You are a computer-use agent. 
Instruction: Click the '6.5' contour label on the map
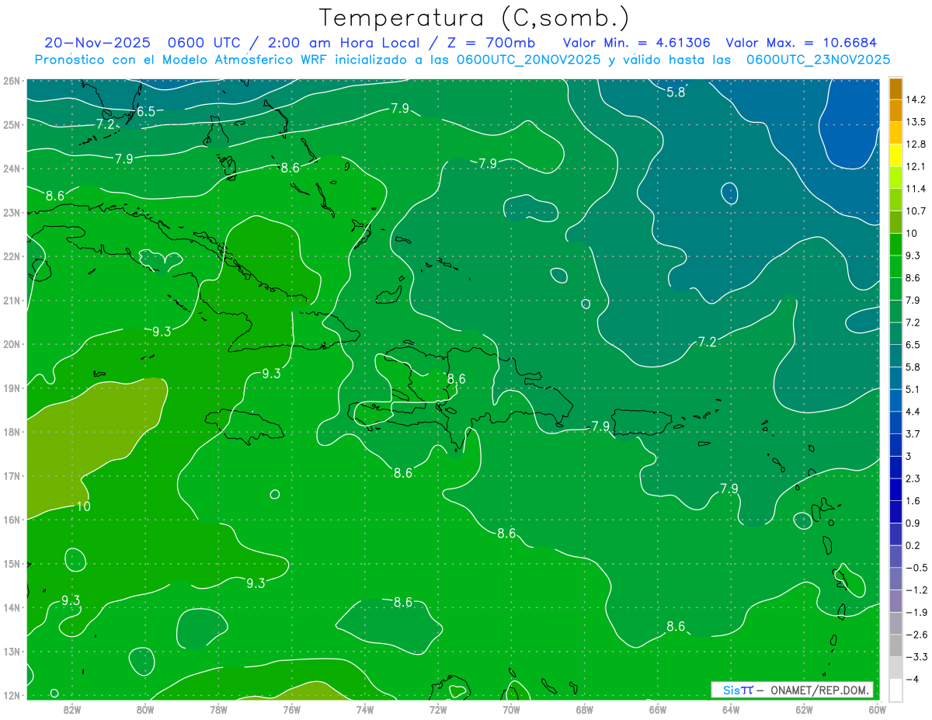click(146, 112)
